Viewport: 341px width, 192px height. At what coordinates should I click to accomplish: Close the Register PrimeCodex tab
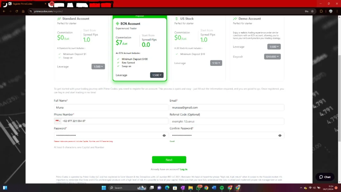(x=45, y=4)
